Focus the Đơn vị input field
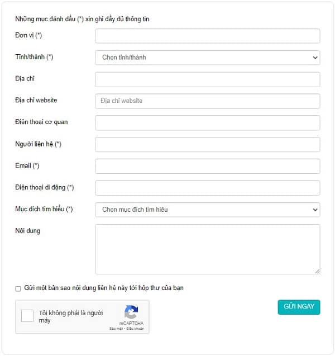335x356 pixels. pos(208,36)
